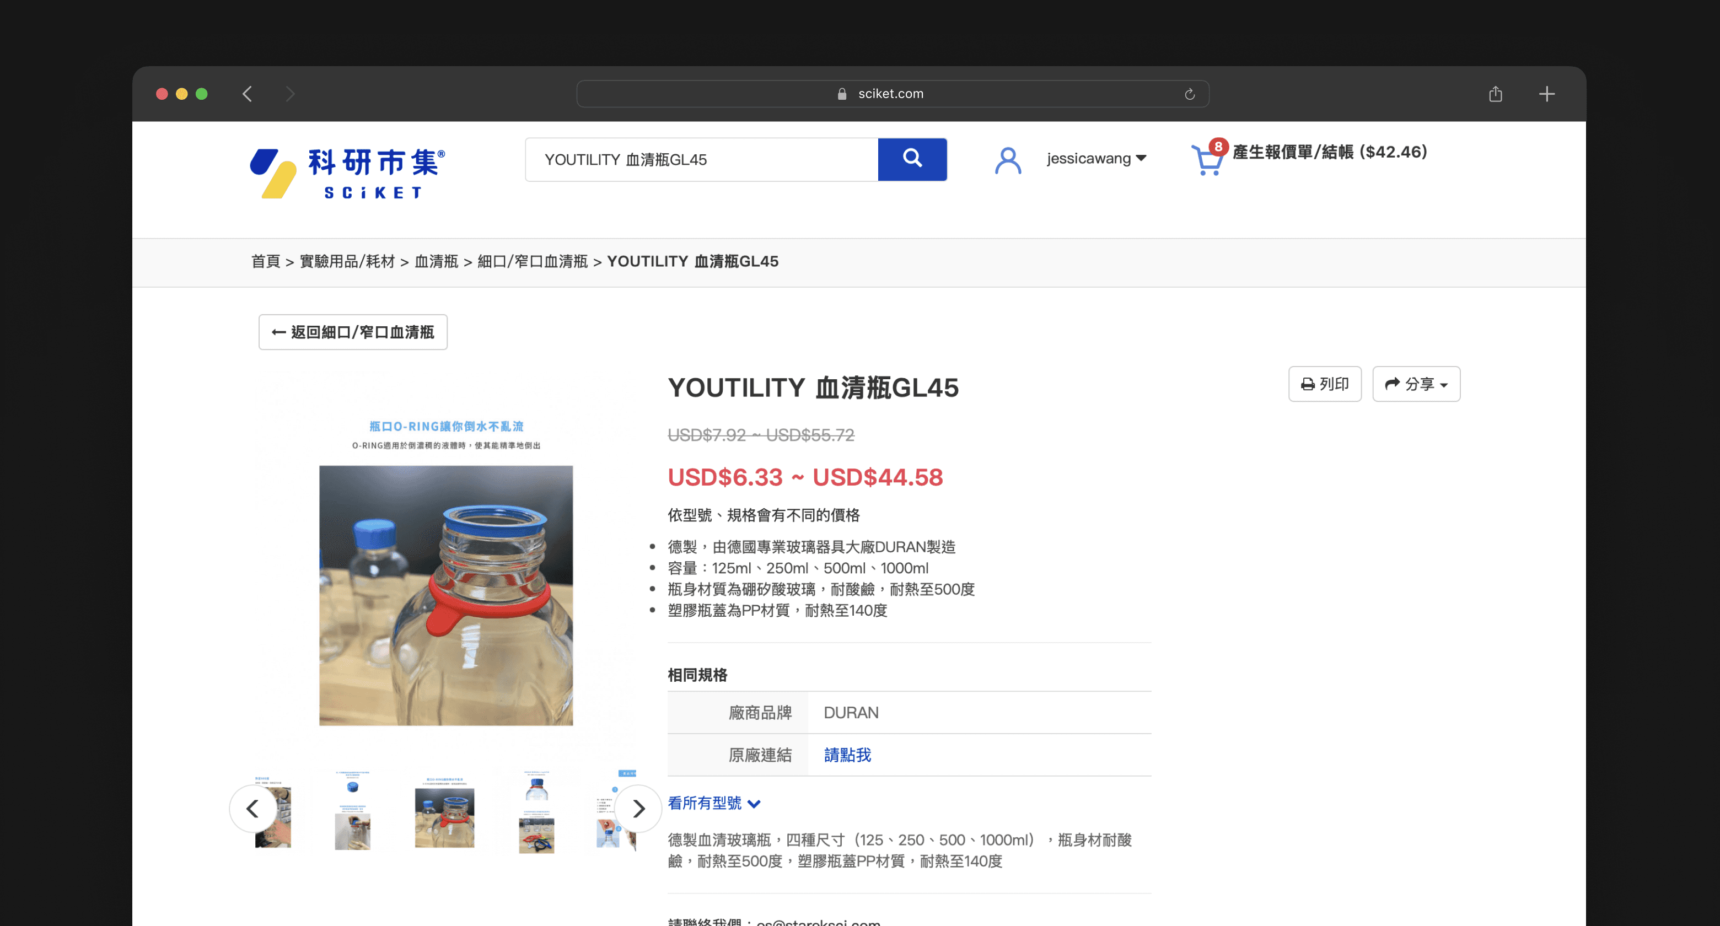Open the jessicawang account dropdown
The image size is (1720, 926).
1096,159
